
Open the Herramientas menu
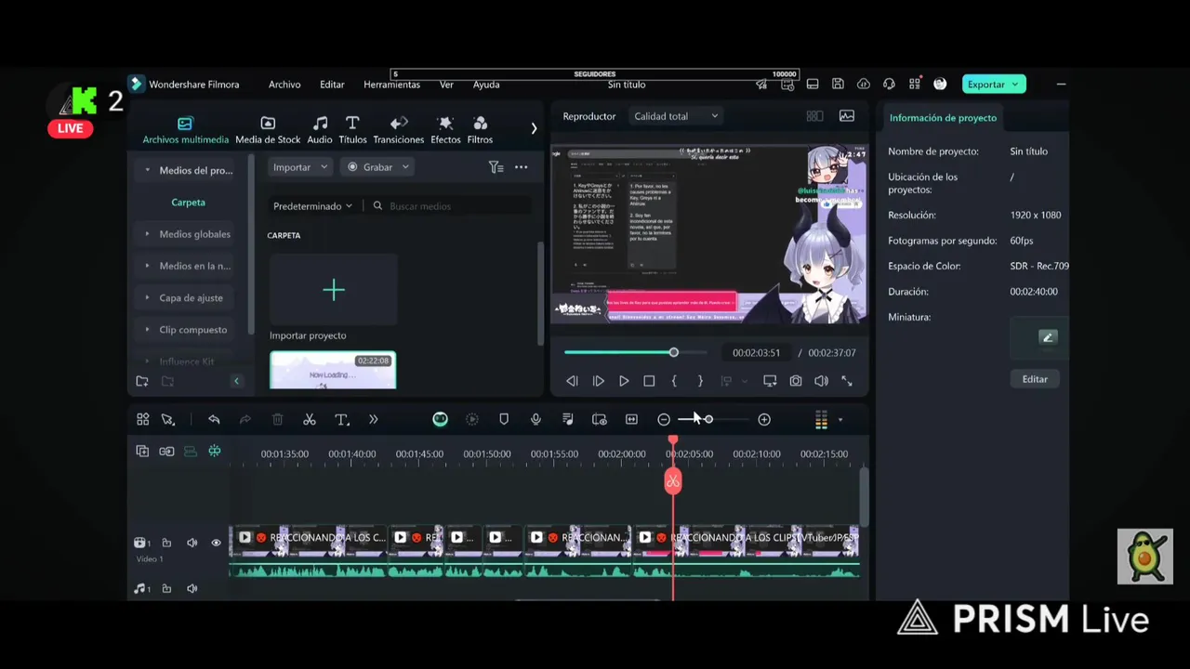391,85
